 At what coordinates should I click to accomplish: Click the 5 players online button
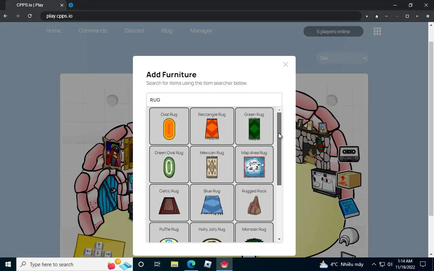tap(333, 32)
